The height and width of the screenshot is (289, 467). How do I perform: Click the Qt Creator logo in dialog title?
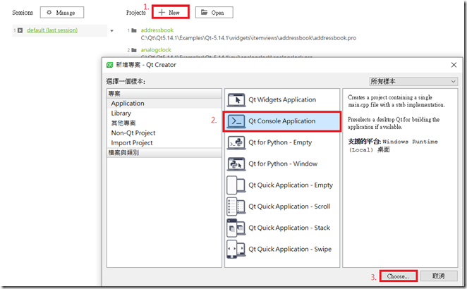tap(109, 65)
